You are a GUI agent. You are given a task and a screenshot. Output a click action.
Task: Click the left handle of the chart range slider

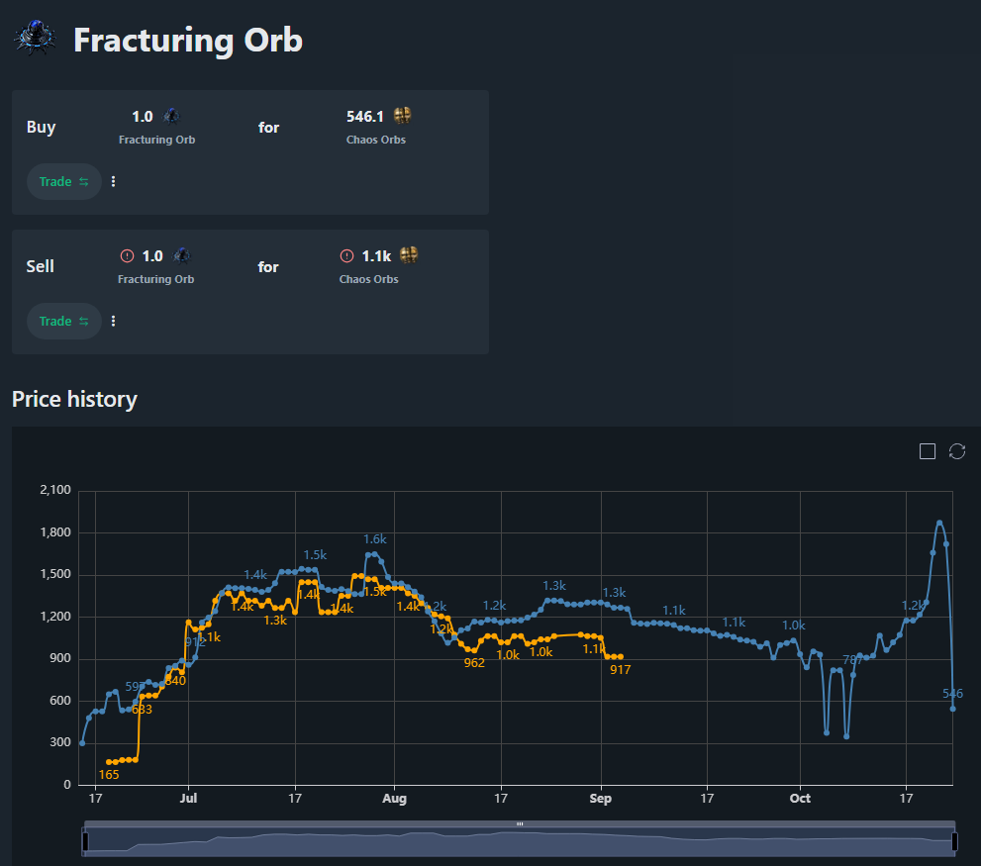click(x=84, y=841)
